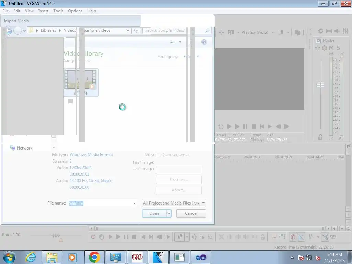Select the Normal Edit Tool on the toolbar
The width and height of the screenshot is (352, 264).
pos(180,237)
